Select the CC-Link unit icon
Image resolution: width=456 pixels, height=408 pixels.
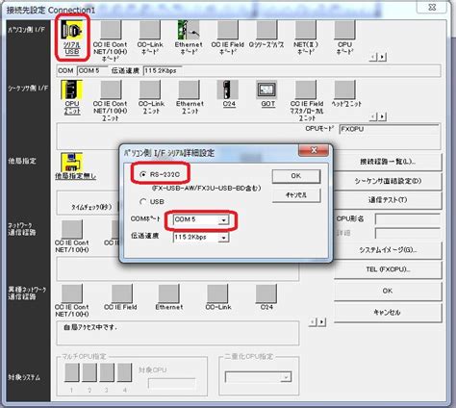click(x=150, y=89)
